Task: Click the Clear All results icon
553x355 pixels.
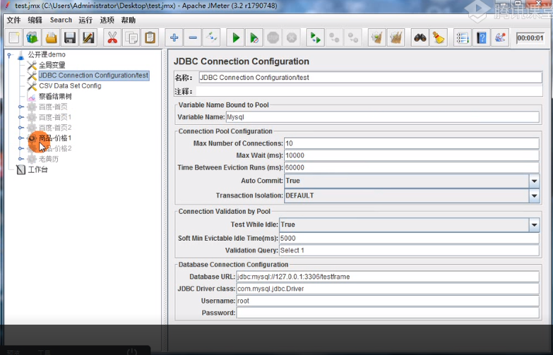Action: pos(396,37)
